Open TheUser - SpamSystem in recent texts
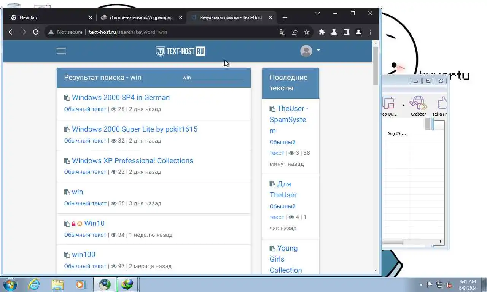The width and height of the screenshot is (487, 292). (289, 119)
